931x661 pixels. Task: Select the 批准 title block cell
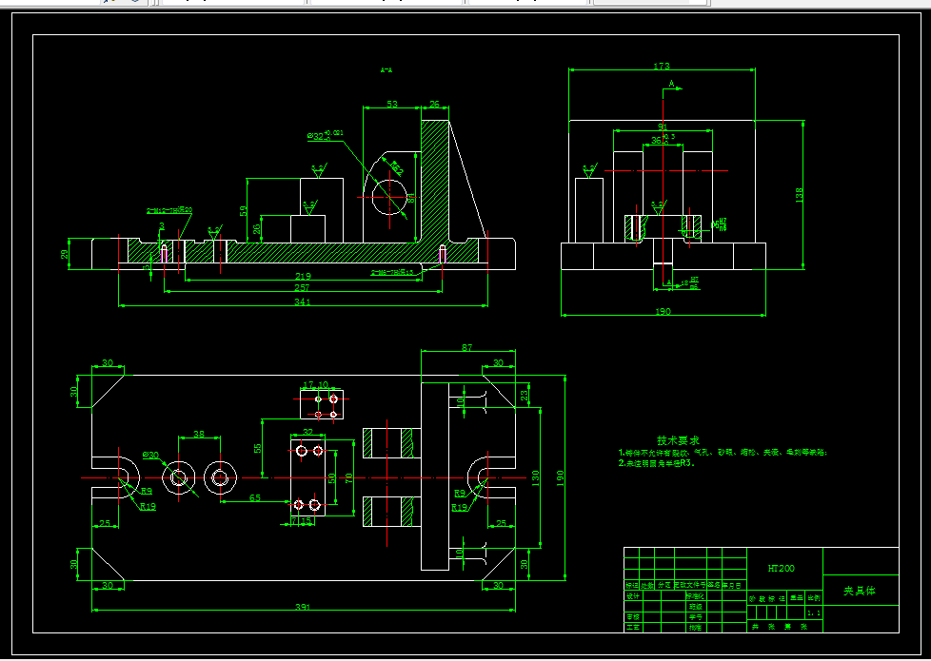[696, 627]
